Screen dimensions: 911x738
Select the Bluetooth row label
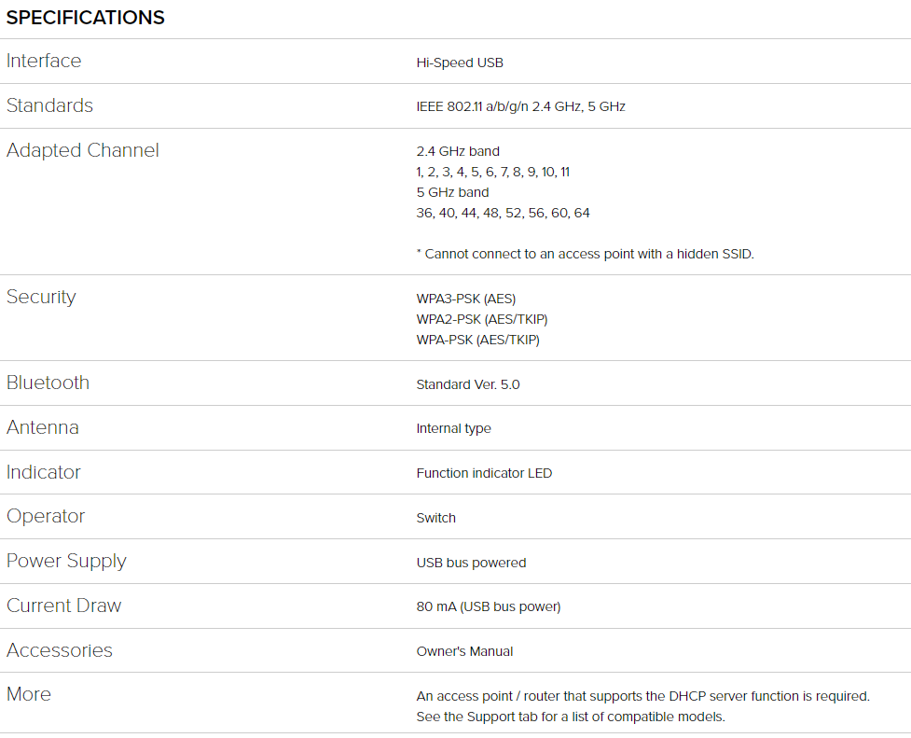(x=48, y=383)
